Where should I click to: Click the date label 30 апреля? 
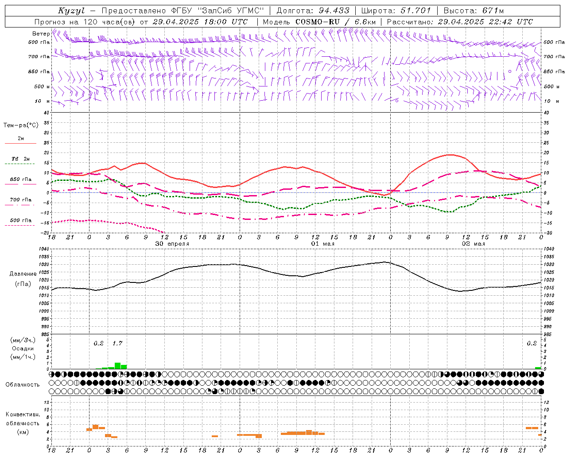[172, 244]
